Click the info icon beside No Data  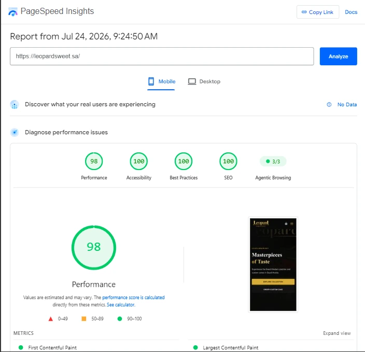click(329, 105)
